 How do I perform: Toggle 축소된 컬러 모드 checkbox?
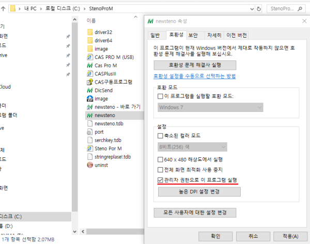point(160,136)
